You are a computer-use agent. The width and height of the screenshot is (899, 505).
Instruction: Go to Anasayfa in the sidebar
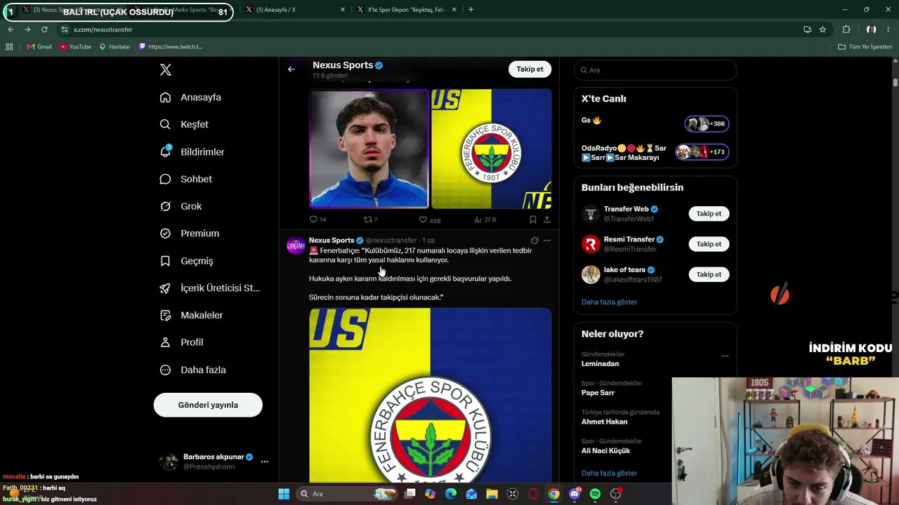(x=190, y=97)
